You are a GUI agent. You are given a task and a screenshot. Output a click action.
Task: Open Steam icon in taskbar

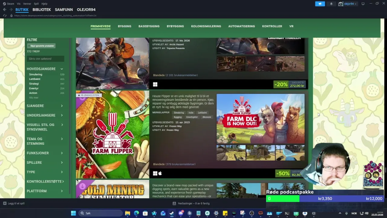pyautogui.click(x=172, y=213)
